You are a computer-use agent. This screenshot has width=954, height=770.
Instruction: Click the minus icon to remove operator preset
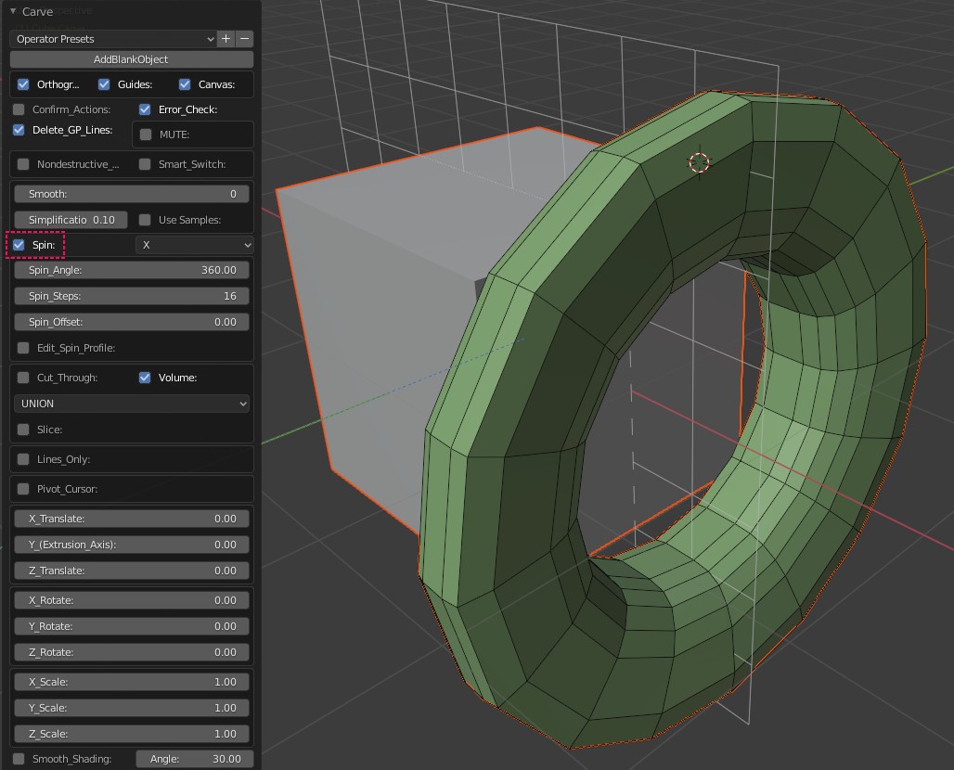coord(245,39)
